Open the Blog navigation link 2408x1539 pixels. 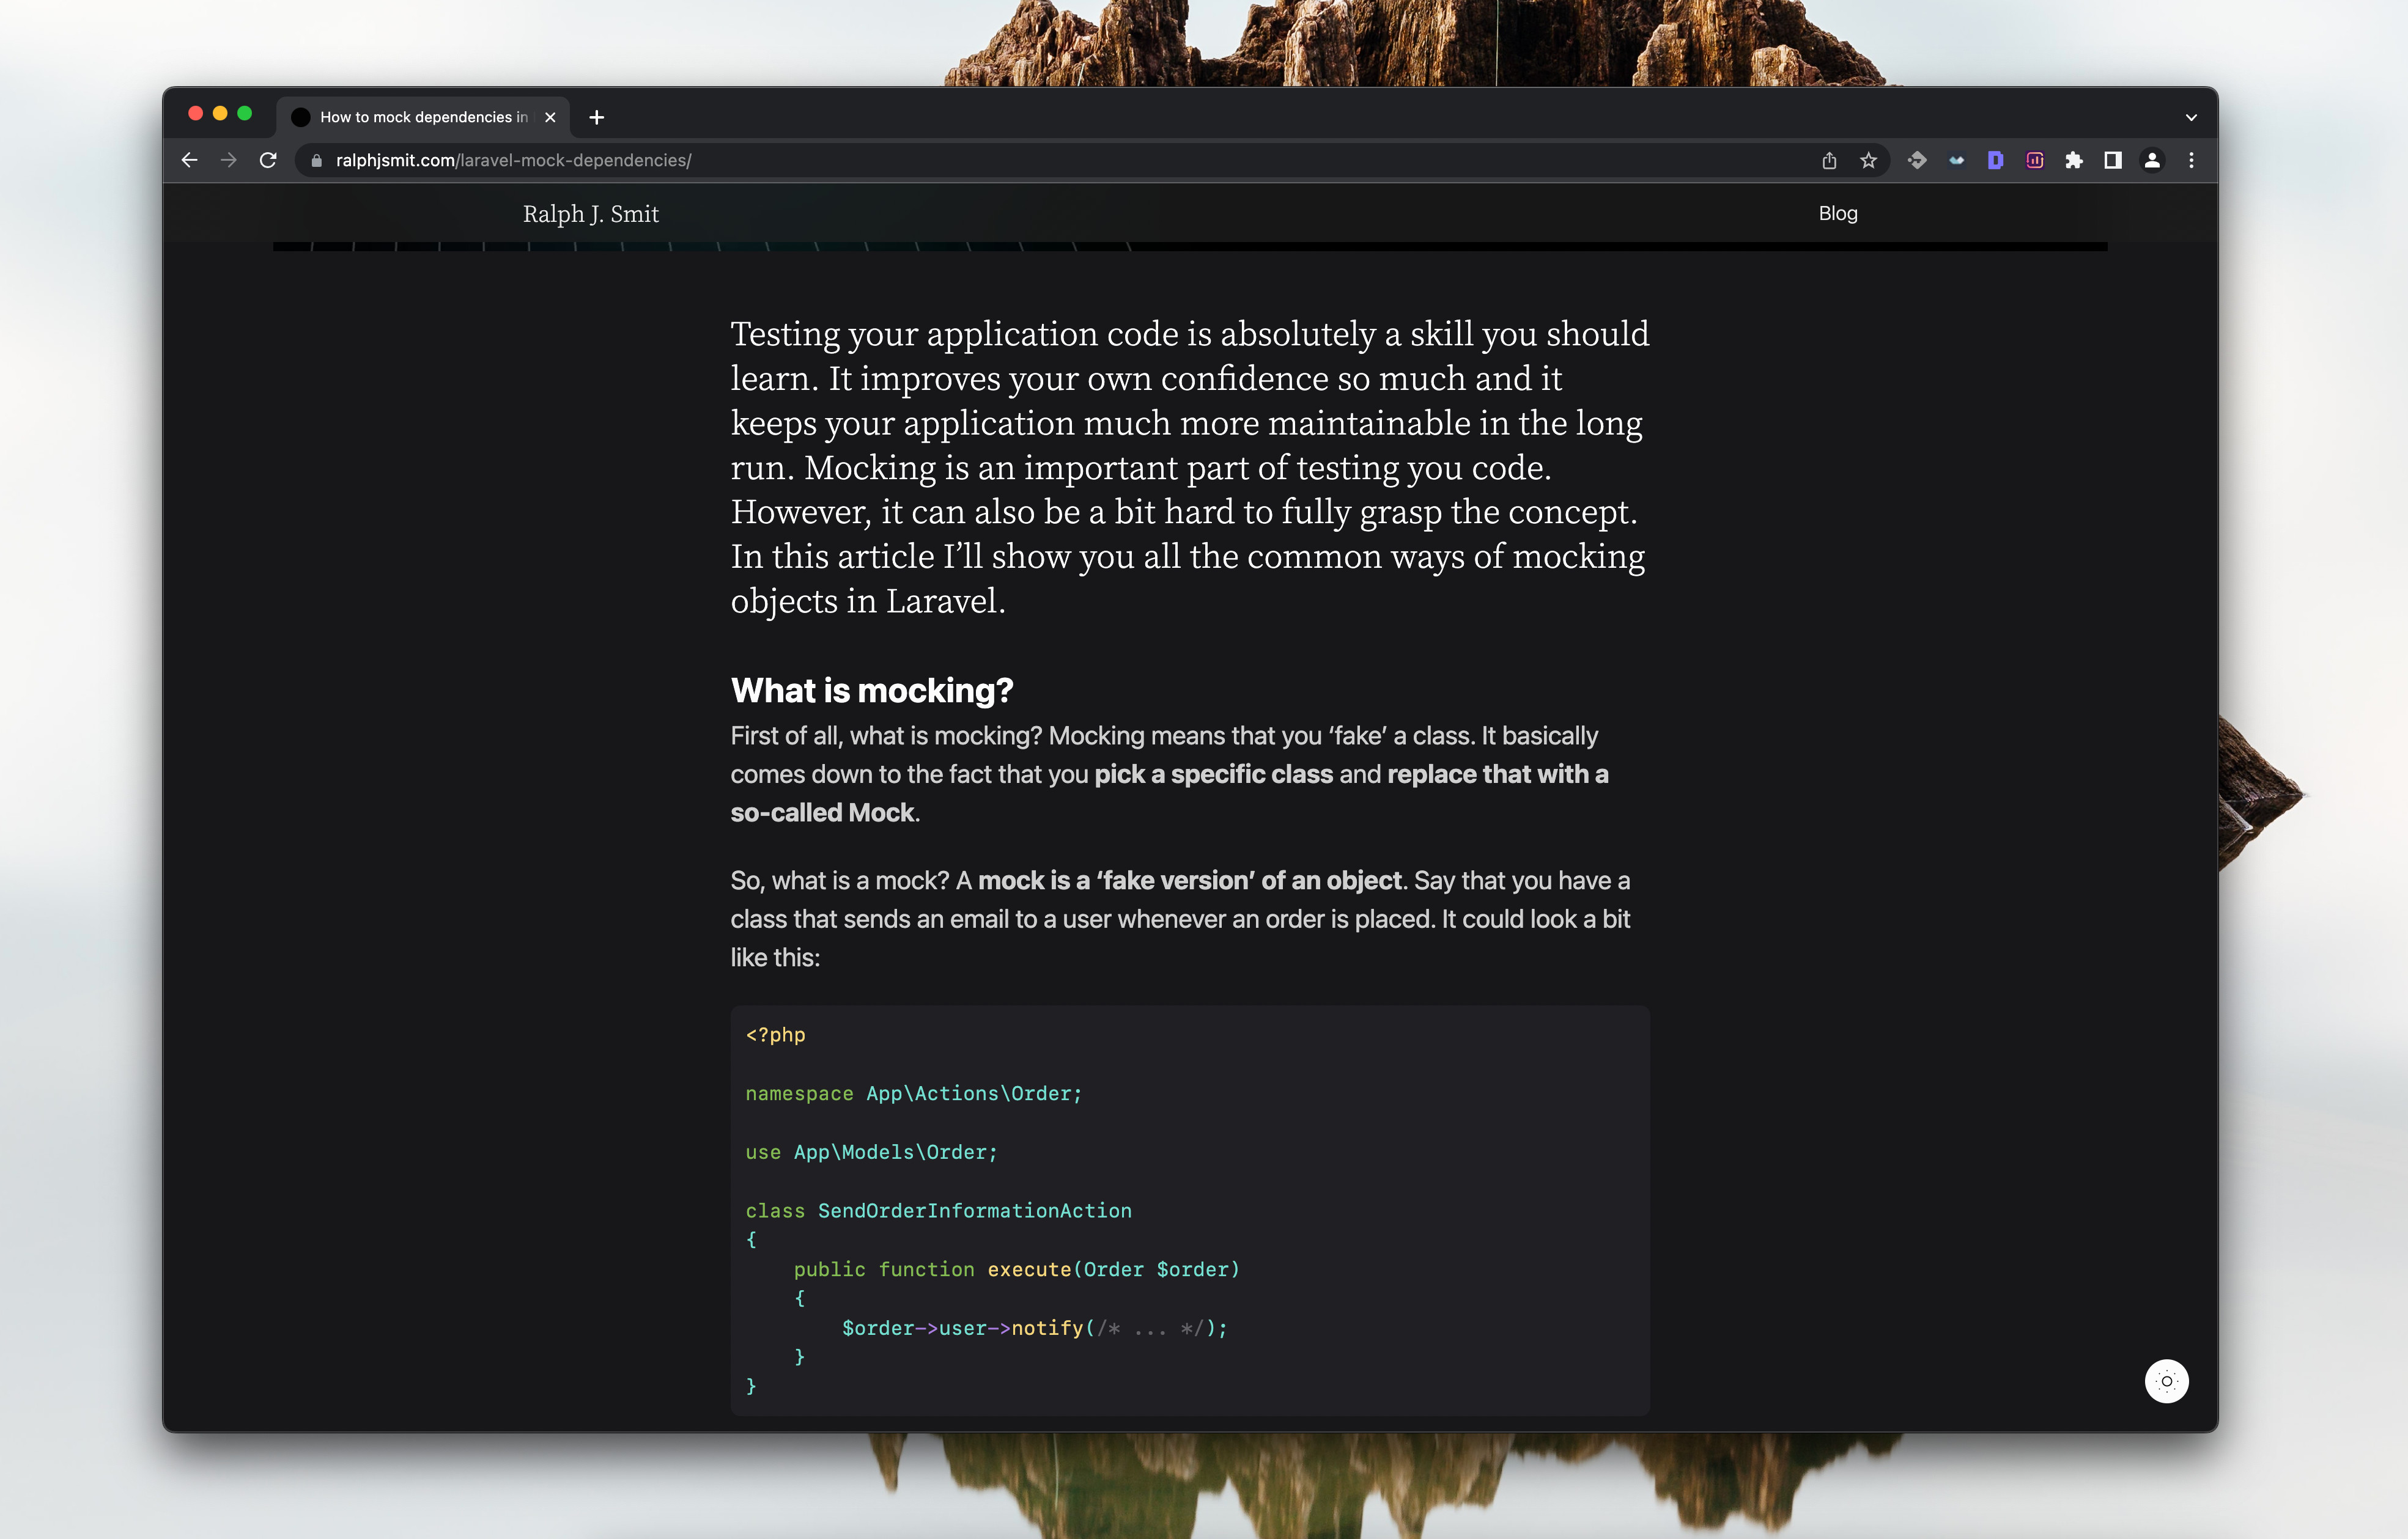pos(1837,214)
